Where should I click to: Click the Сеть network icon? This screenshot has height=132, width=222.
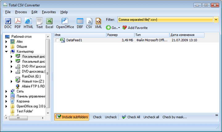12,91
